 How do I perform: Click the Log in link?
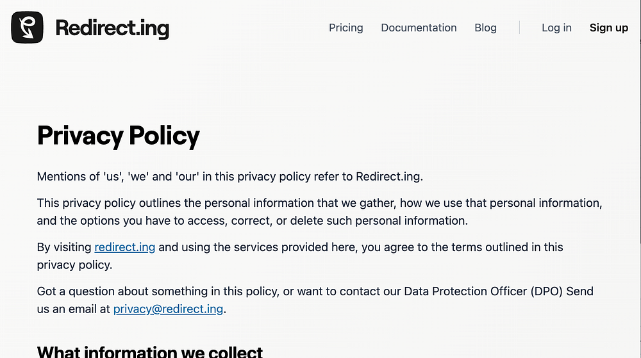[x=556, y=28]
